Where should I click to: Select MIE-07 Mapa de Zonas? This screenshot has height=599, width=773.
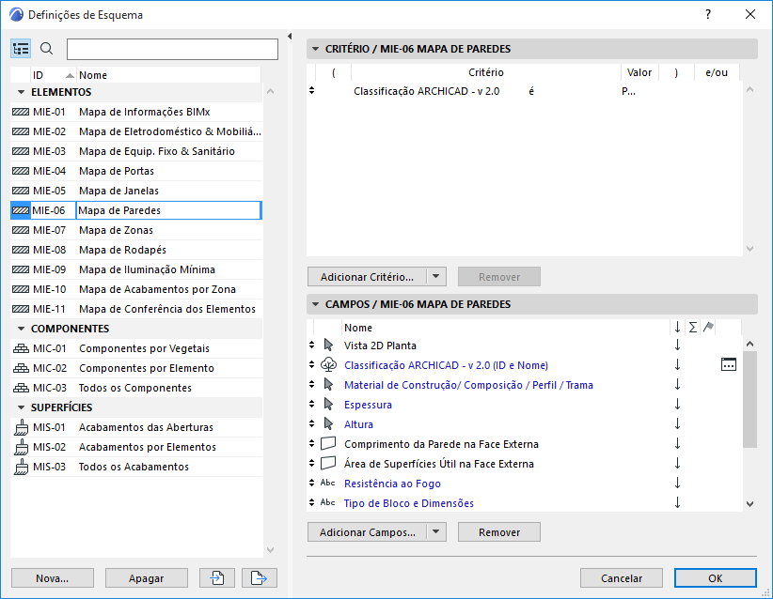click(x=136, y=230)
